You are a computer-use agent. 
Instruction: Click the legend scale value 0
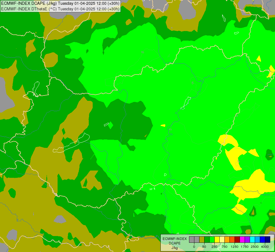point(194,247)
